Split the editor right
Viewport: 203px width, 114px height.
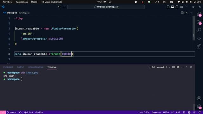(x=182, y=13)
